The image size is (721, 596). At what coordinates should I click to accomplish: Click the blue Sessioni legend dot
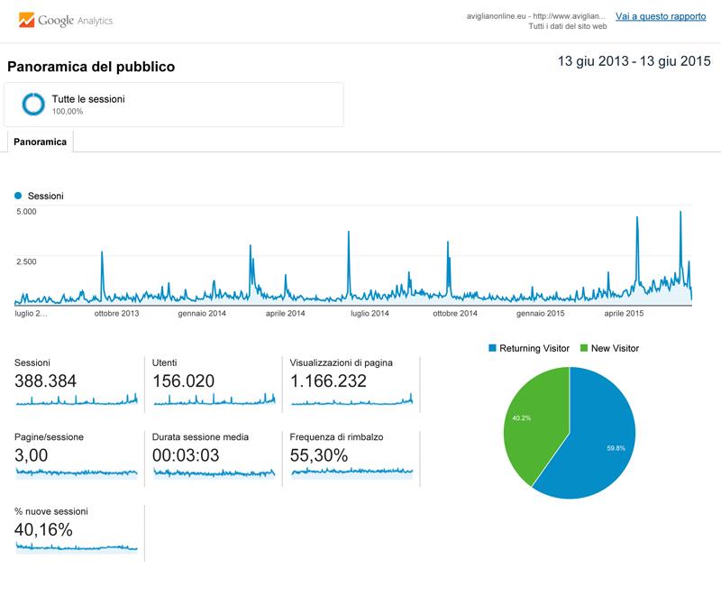(18, 196)
